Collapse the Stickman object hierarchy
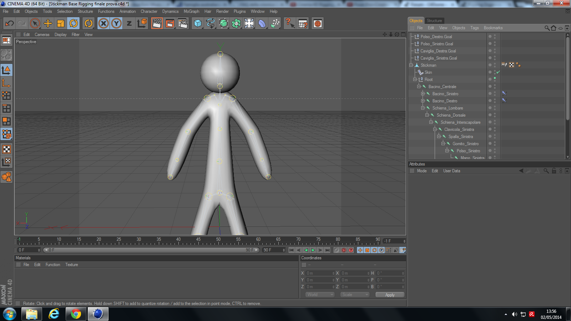 [411, 65]
